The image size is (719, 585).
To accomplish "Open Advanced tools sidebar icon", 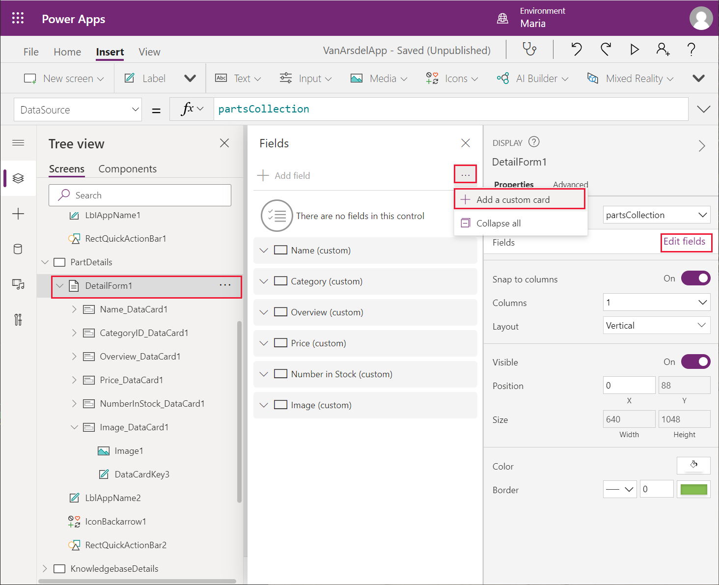I will coord(18,320).
